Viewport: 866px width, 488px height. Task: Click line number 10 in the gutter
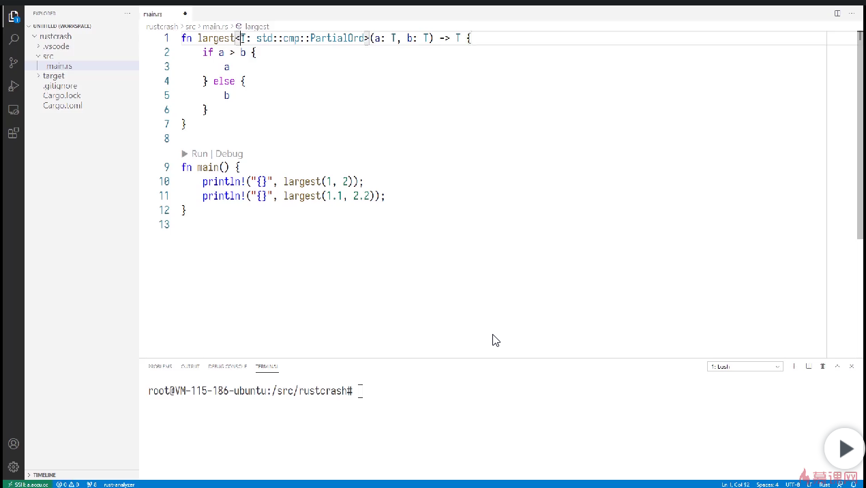[x=164, y=181]
